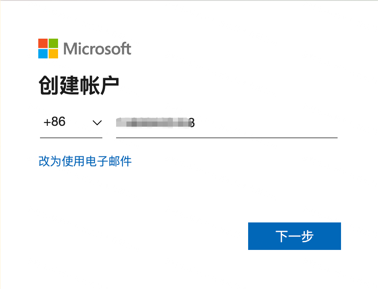Click the 电子邮件 words in blue link

coord(108,161)
